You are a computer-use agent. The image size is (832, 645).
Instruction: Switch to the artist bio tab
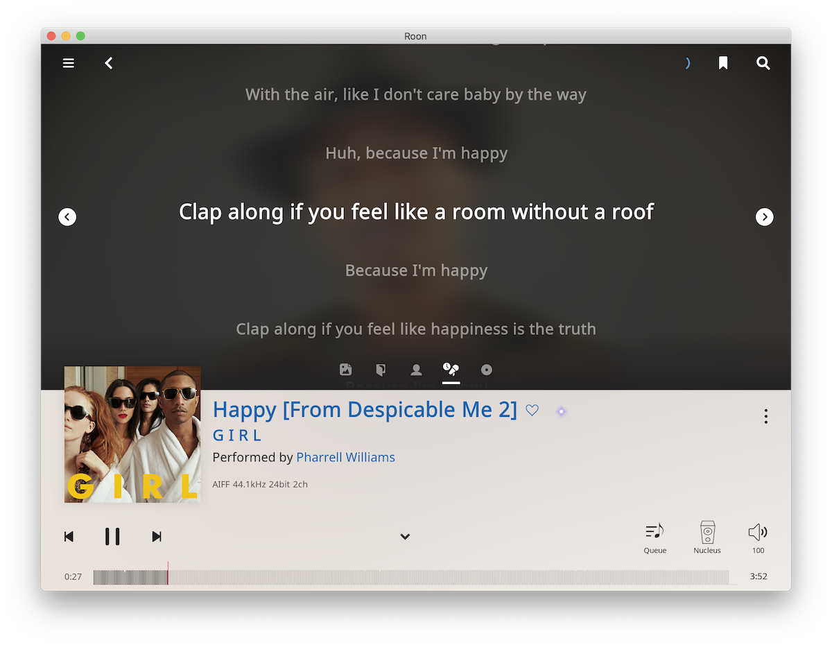point(416,370)
